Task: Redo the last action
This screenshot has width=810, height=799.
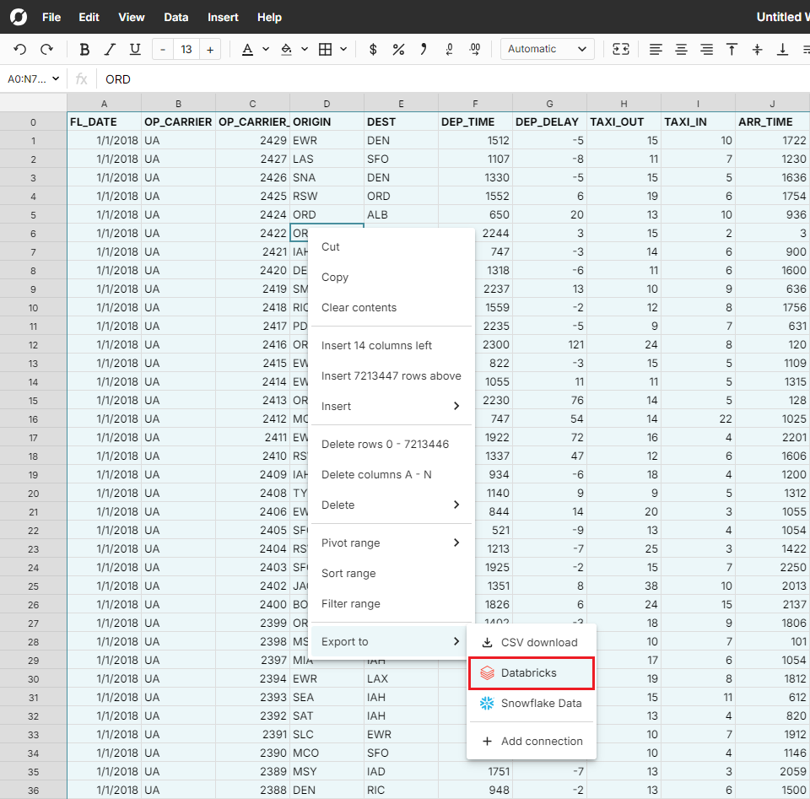Action: pyautogui.click(x=47, y=49)
